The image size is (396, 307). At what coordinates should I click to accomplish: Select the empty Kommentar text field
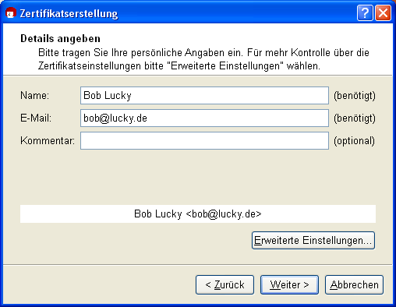tap(204, 141)
